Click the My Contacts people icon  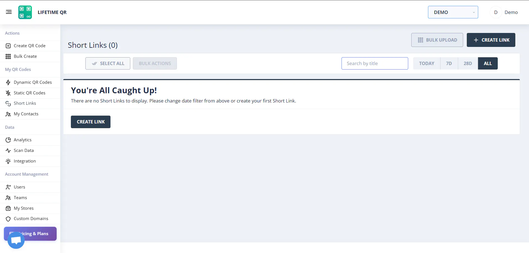pyautogui.click(x=8, y=114)
